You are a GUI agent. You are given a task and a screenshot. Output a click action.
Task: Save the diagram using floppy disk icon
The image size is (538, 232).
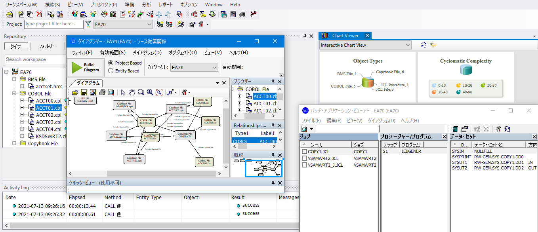point(84,92)
